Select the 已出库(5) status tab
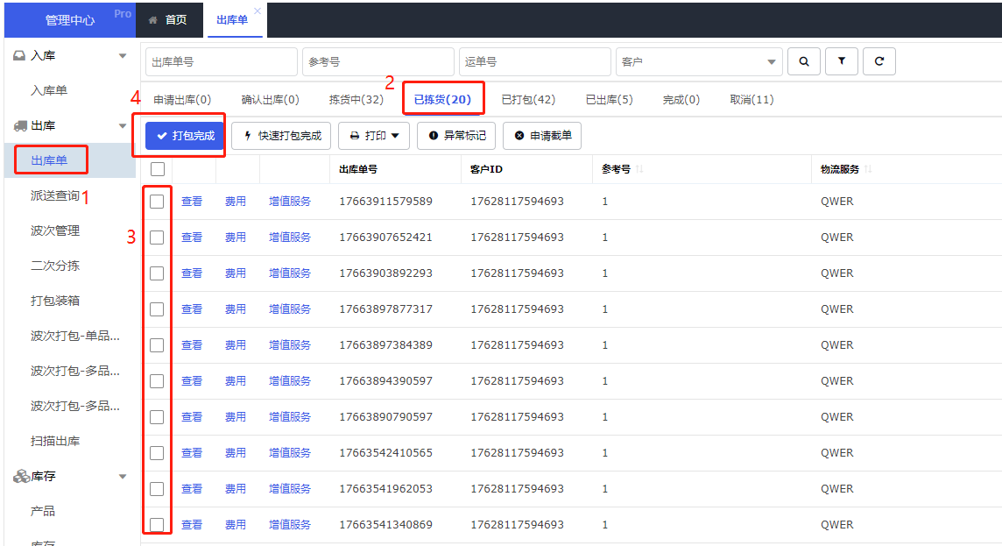This screenshot has width=1002, height=546. click(609, 100)
